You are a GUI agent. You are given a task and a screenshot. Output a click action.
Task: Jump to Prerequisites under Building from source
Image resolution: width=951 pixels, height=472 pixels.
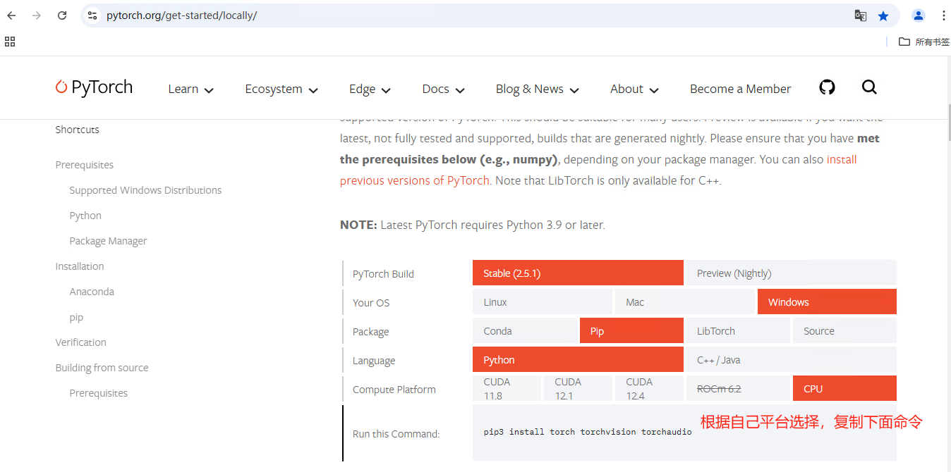pos(99,393)
